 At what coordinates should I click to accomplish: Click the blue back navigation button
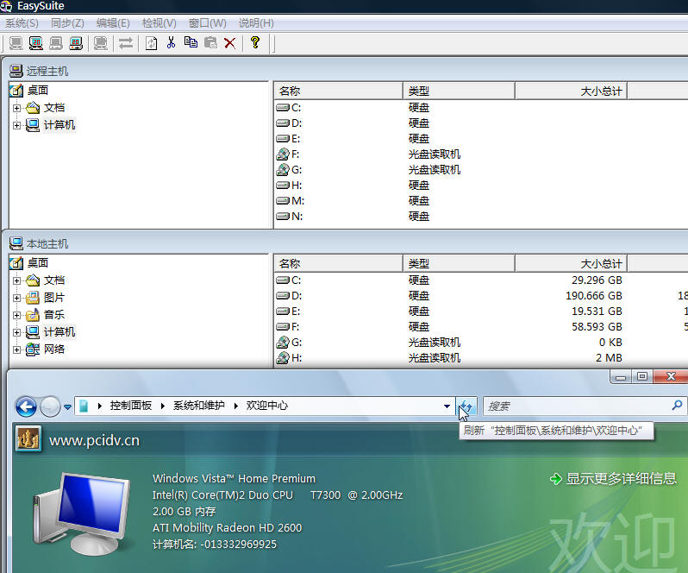point(26,406)
